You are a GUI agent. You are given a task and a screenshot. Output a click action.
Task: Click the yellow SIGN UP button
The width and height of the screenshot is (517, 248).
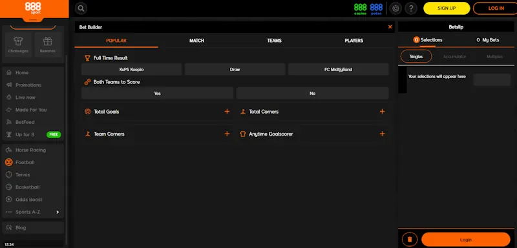coord(447,8)
